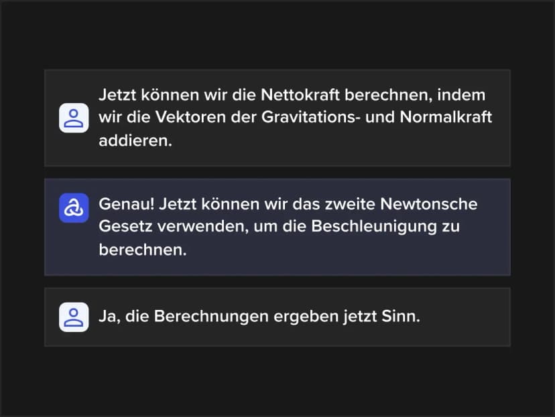
Task: Click the word "Sinn." in last message
Action: (401, 317)
